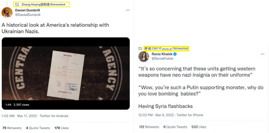
Task: Open CAO Yi Retweeted link
Action: pyautogui.click(x=166, y=48)
